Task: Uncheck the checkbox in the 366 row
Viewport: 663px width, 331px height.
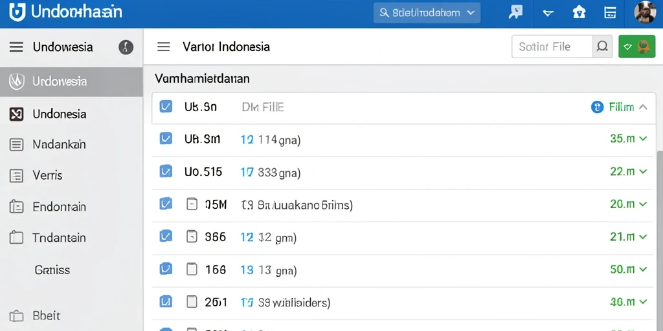Action: [x=166, y=235]
